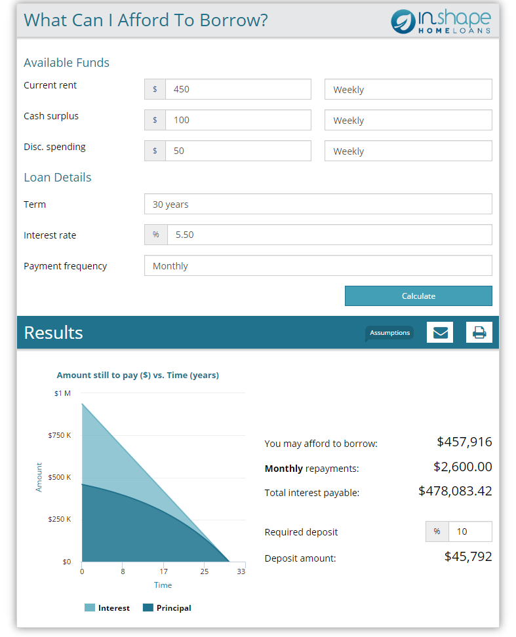
Task: Select the Interest rate input field
Action: point(329,235)
